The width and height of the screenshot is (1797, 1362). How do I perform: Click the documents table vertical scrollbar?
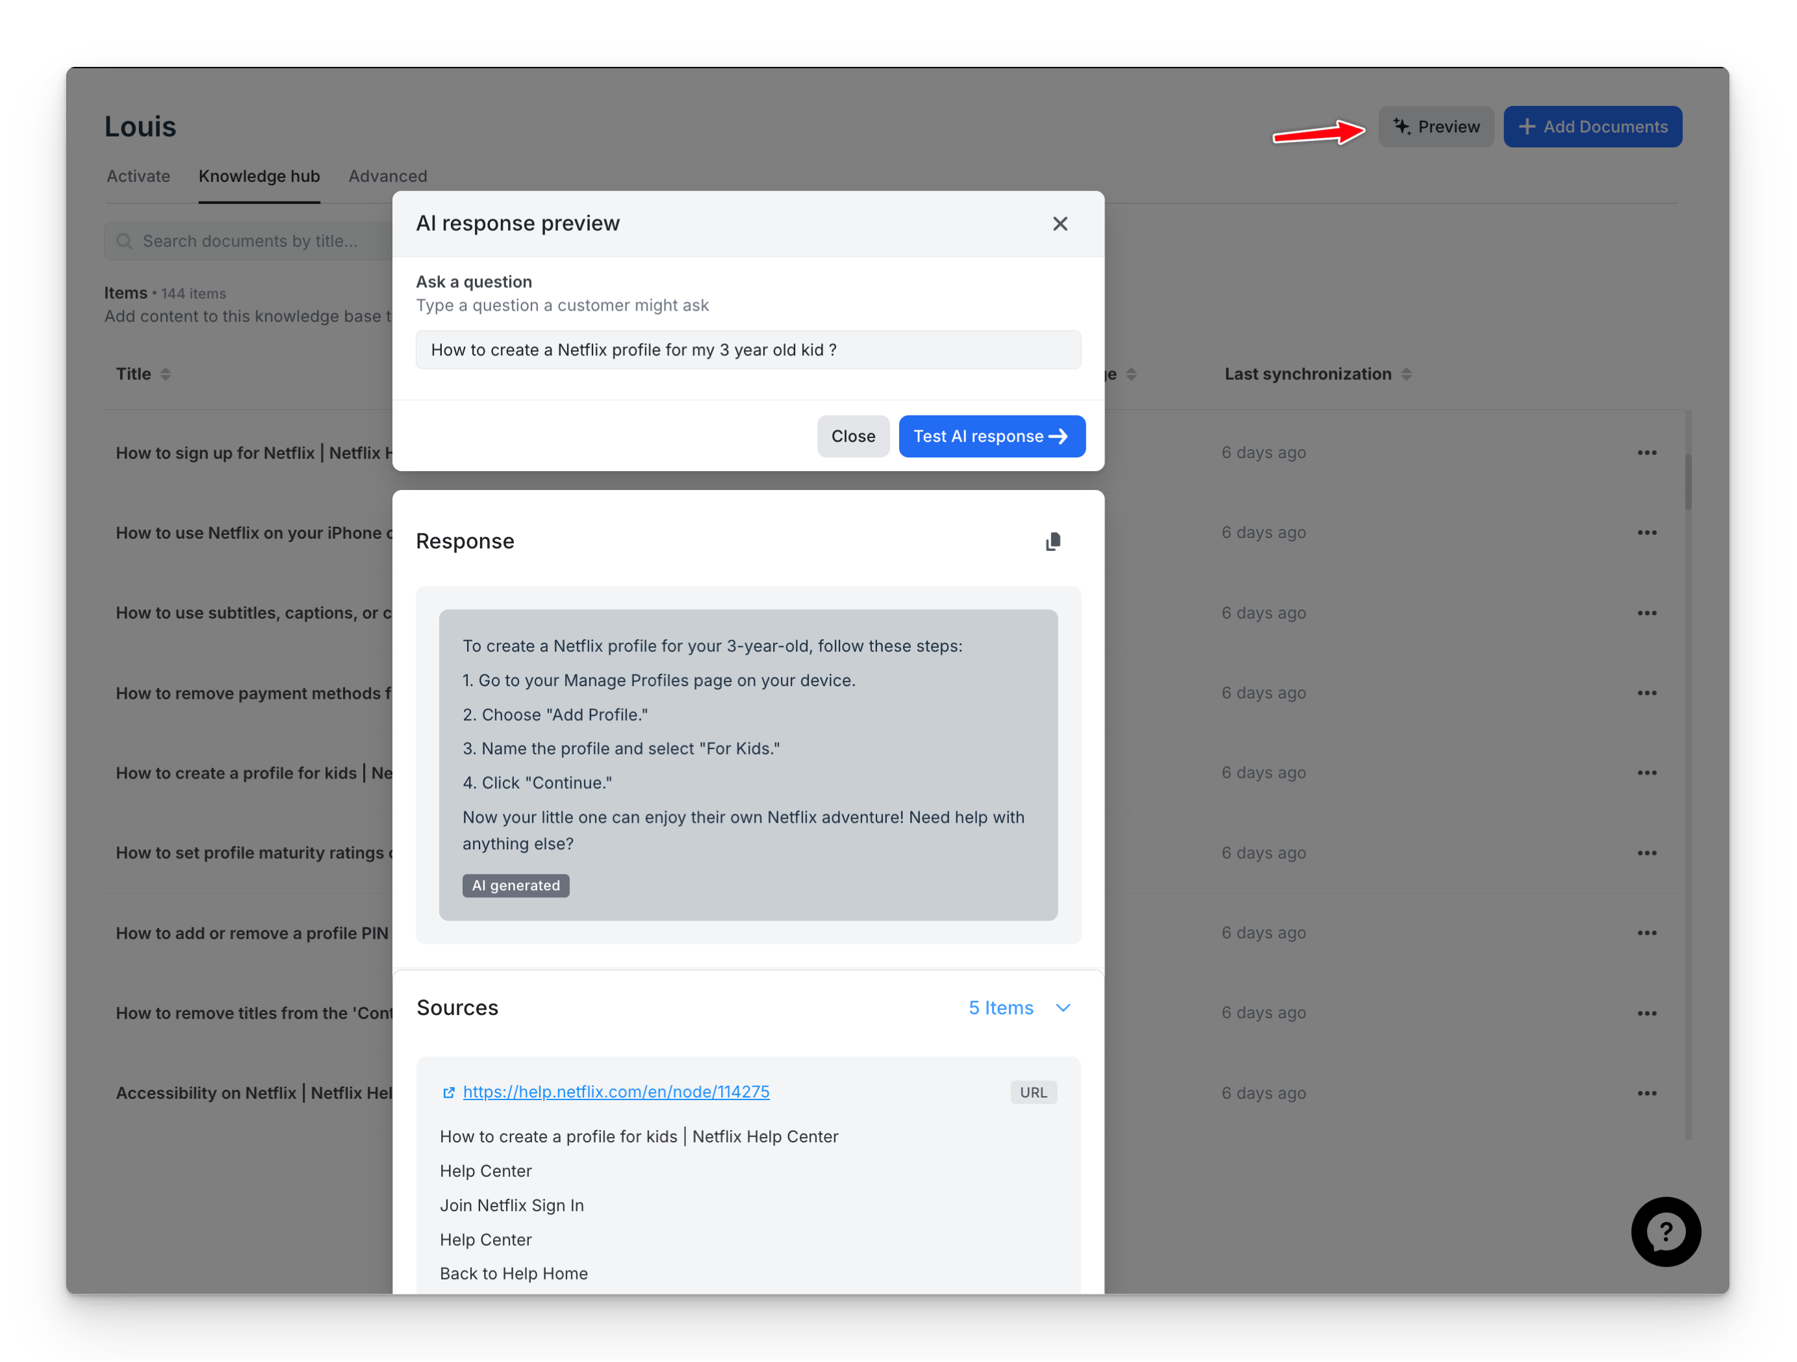[1688, 483]
